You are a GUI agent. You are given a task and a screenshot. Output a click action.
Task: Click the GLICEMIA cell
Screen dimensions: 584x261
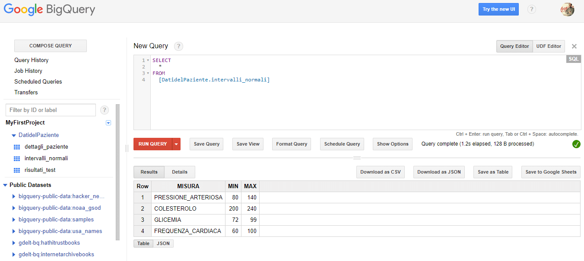[188, 220]
